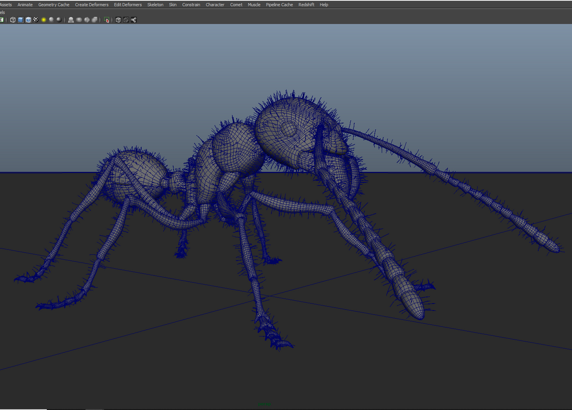Toggle dark sphere rendering quality icon

click(59, 20)
